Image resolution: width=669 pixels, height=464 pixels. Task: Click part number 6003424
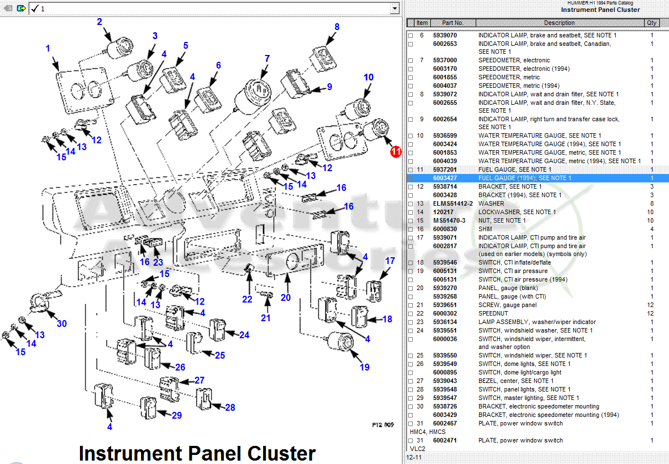tap(445, 144)
